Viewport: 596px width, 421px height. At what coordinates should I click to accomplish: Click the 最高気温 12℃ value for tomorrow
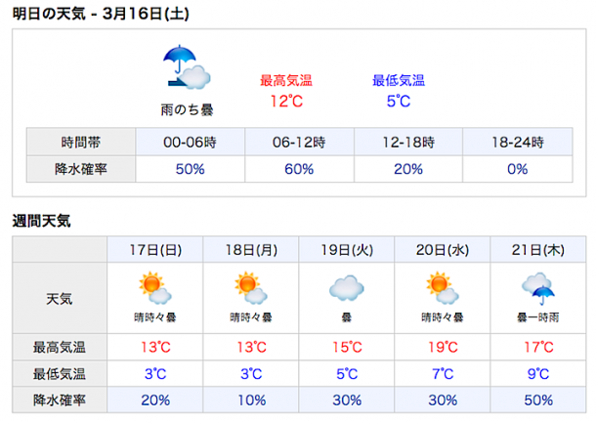coord(286,102)
